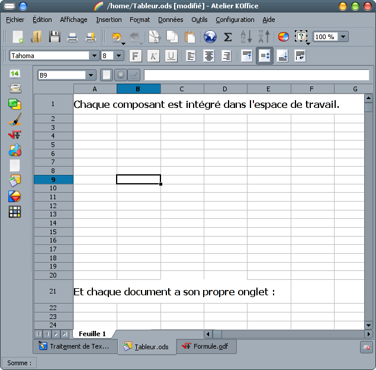Click the formula editor button beside cell reference
376x370 pixels.
point(106,75)
